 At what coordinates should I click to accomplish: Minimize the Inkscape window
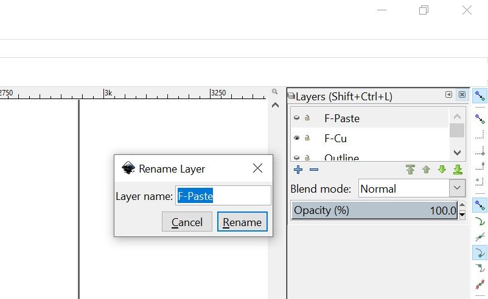point(382,10)
